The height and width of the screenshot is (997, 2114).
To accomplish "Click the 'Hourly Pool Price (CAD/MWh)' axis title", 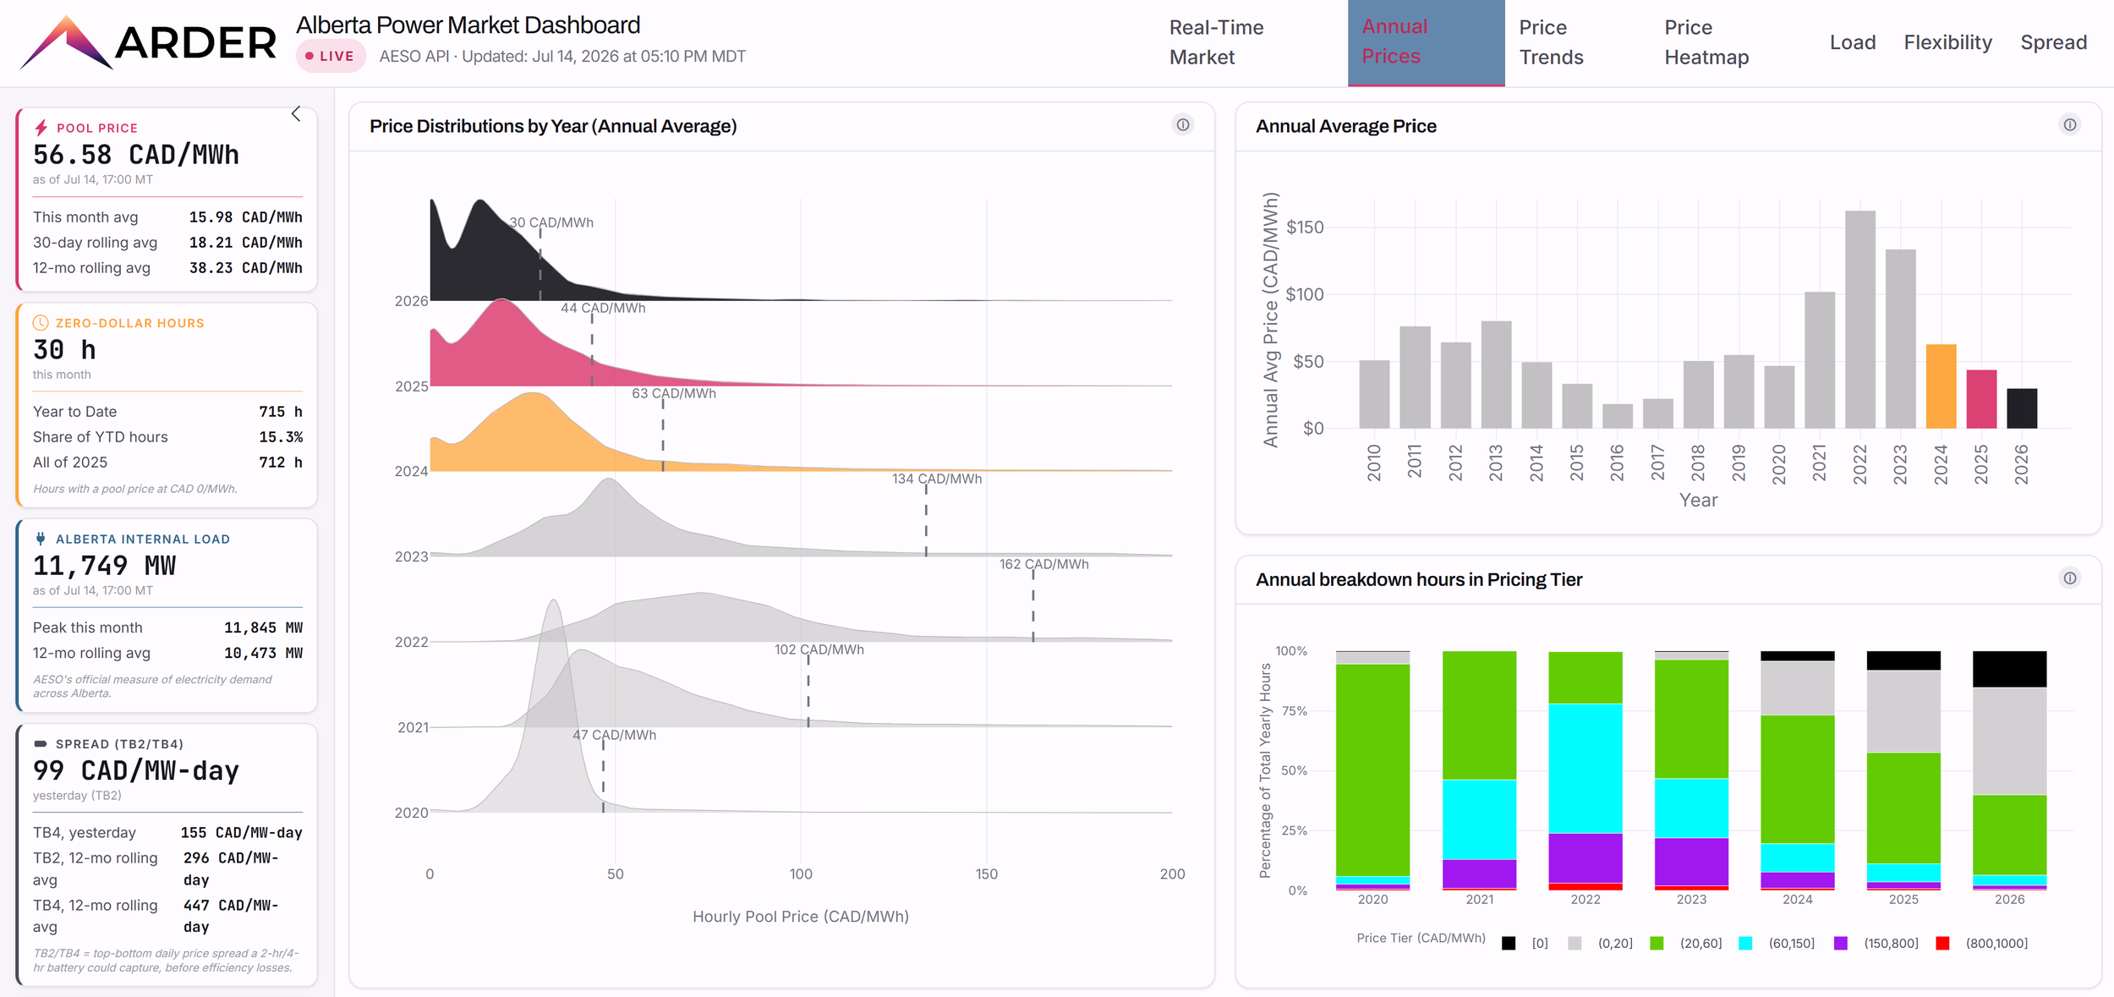I will point(801,916).
